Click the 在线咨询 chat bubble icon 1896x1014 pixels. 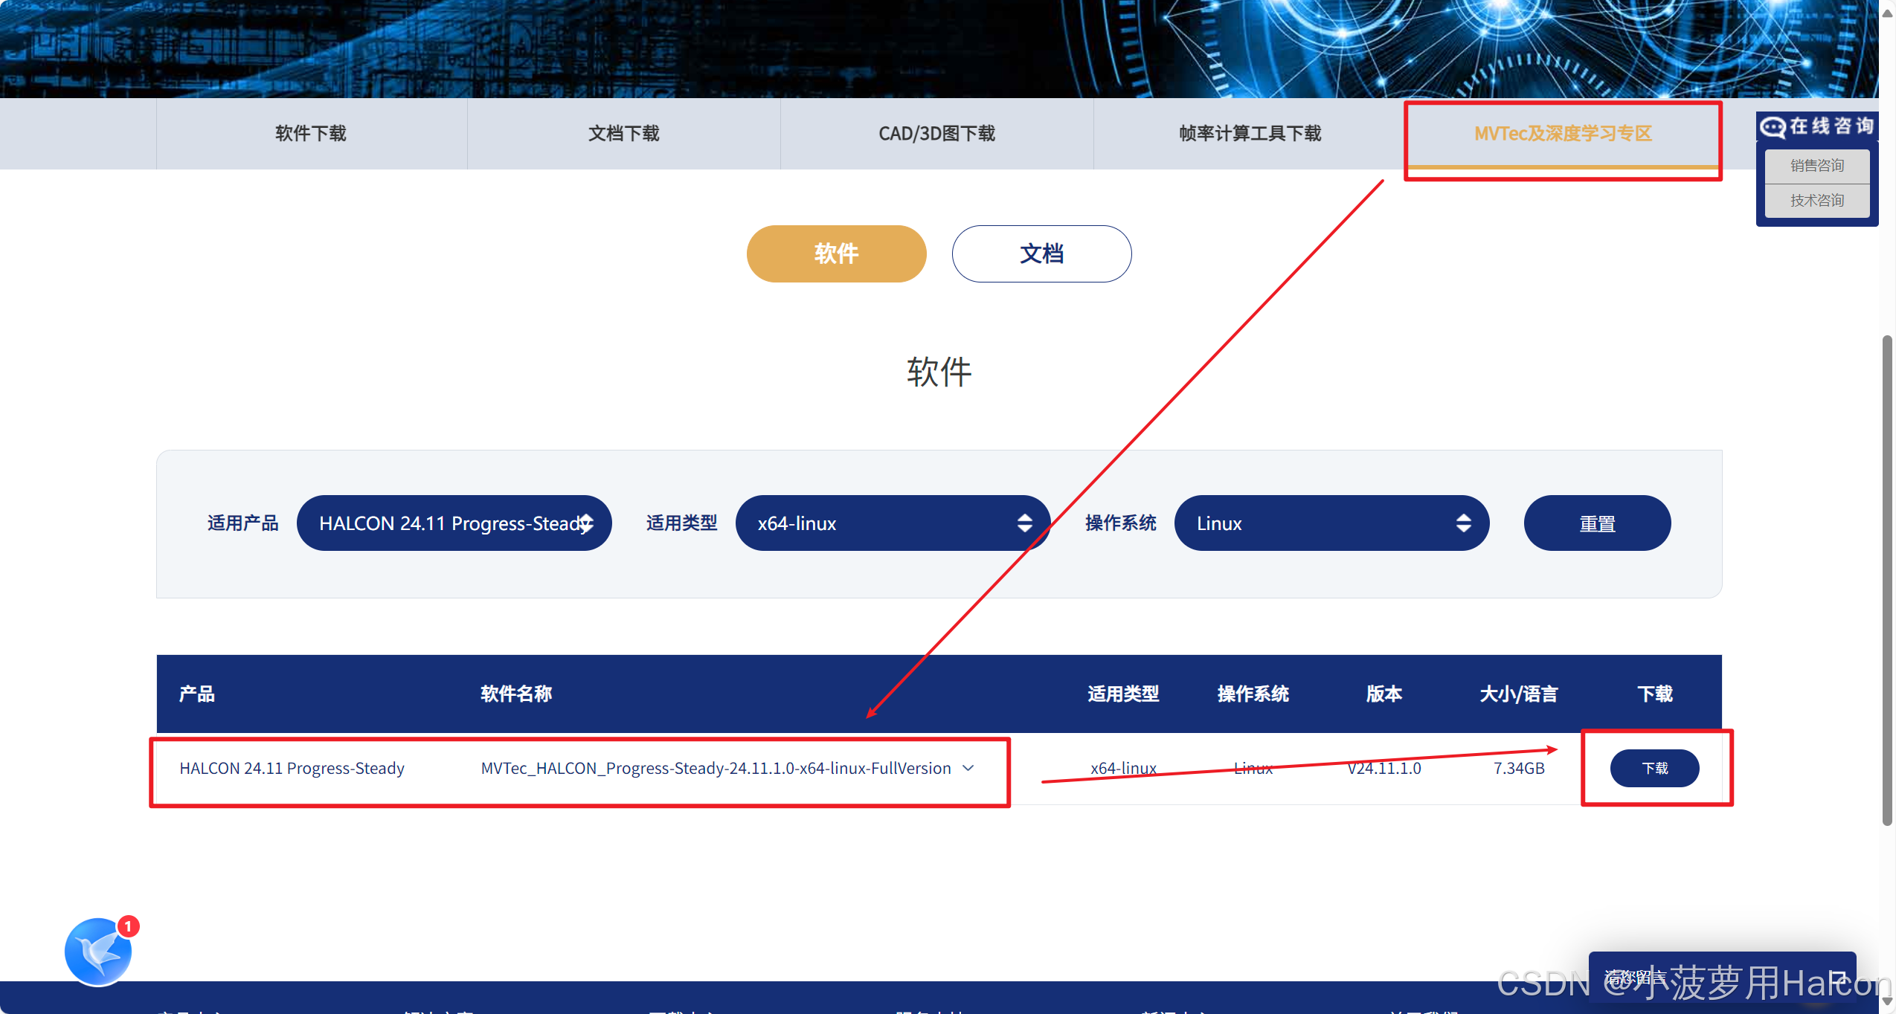coord(1773,127)
